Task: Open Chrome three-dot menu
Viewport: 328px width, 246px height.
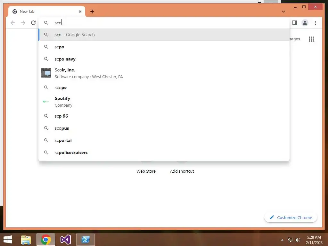Action: point(315,23)
